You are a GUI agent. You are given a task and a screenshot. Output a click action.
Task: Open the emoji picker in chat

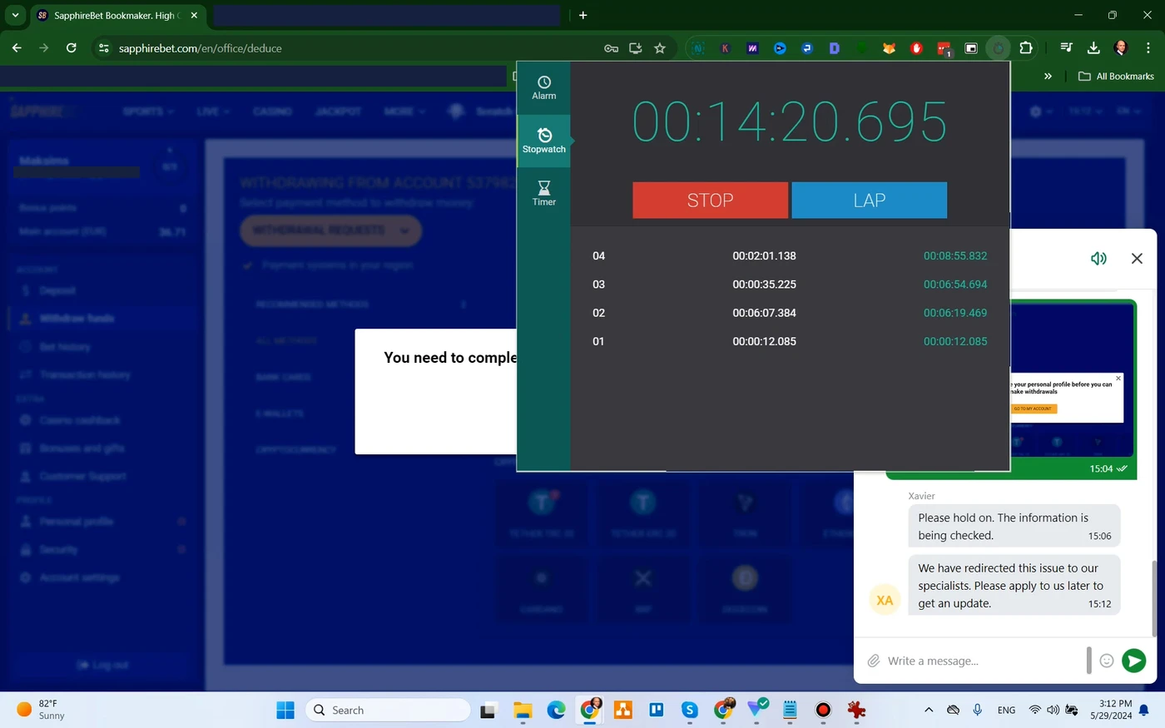click(x=1106, y=661)
